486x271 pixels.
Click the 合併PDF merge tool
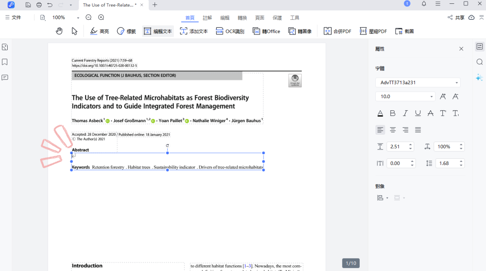337,31
